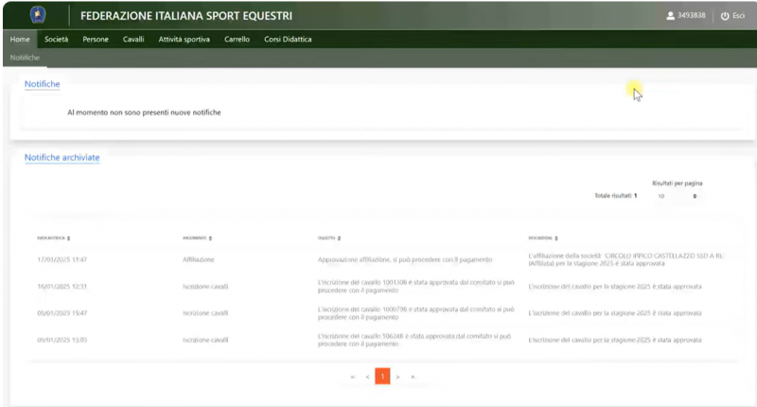The height and width of the screenshot is (407, 757).
Task: Open the Risultati per pagina dropdown
Action: point(678,196)
